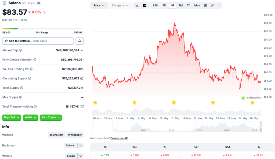Open Max Supply info icon
275x159 pixels.
click(21, 97)
